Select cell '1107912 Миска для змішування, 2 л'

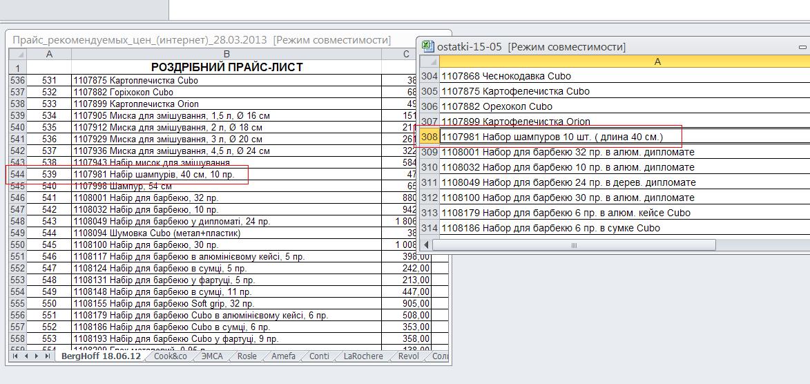(226, 127)
